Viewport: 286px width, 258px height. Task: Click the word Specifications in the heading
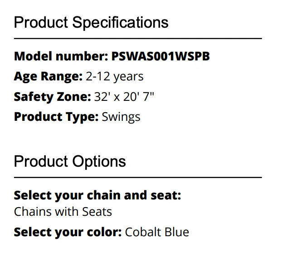(120, 23)
